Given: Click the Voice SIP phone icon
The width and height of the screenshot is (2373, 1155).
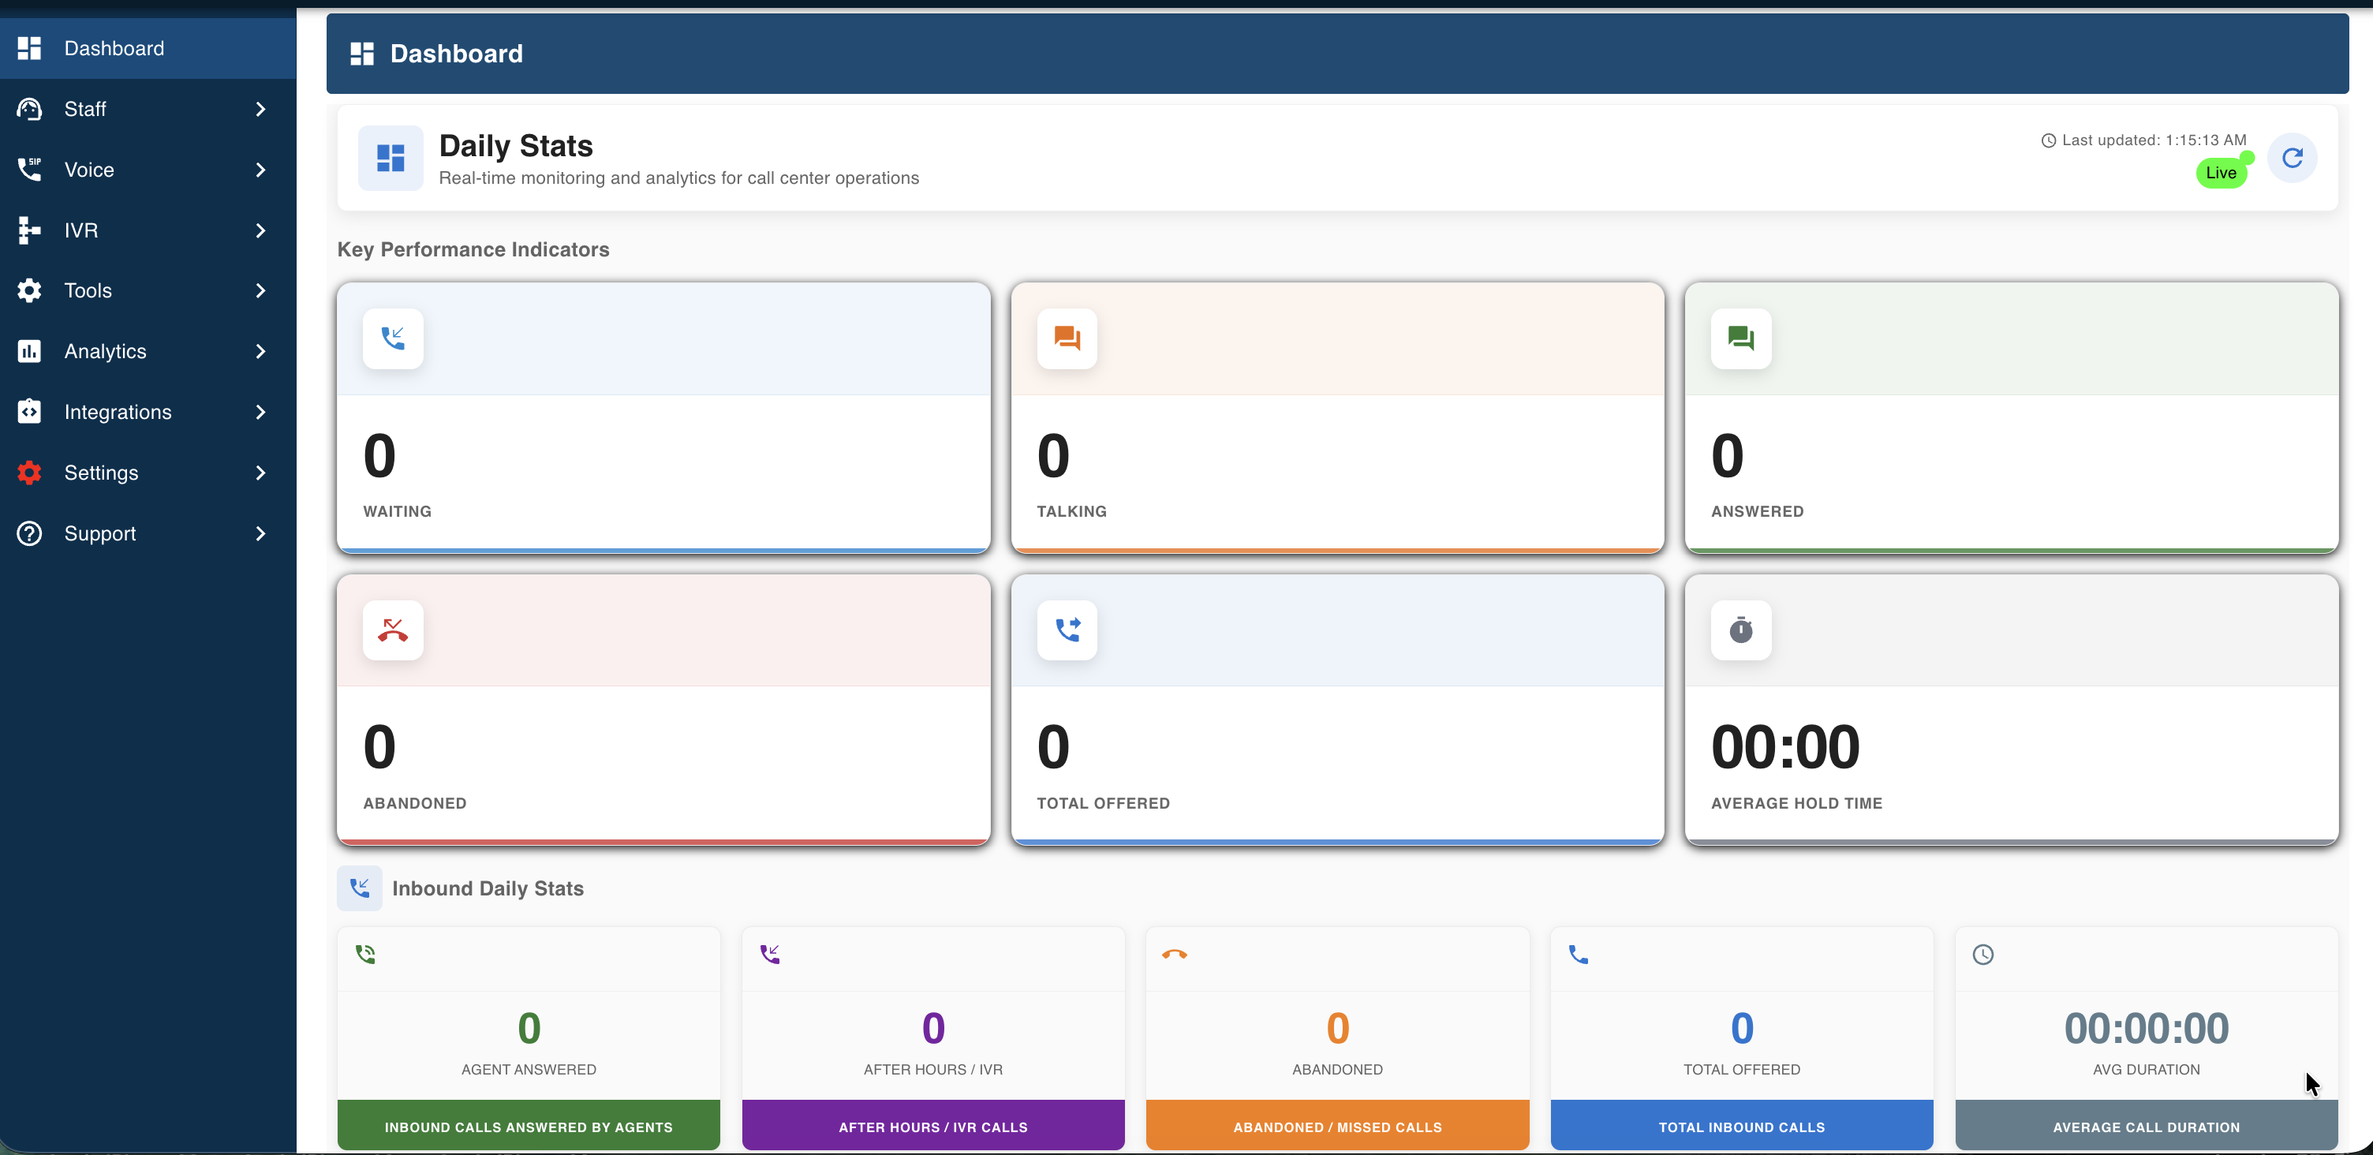Looking at the screenshot, I should pyautogui.click(x=29, y=170).
